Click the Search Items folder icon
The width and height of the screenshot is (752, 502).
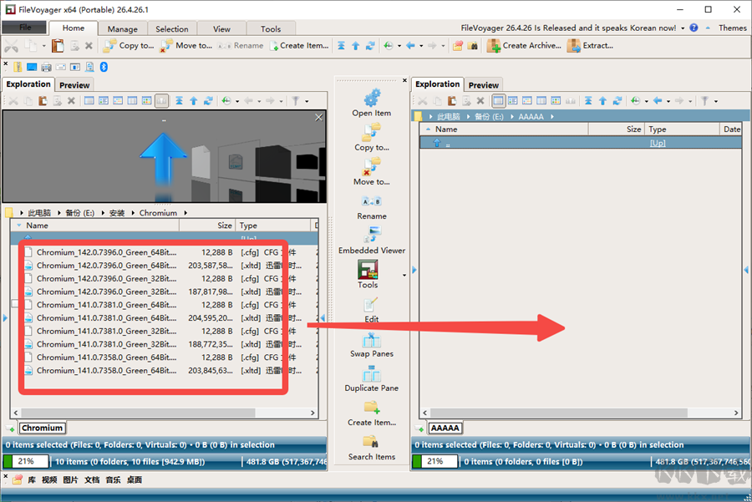click(x=370, y=442)
